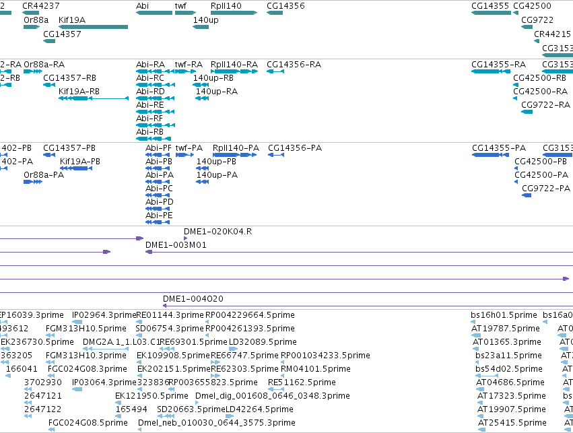
Task: Open the RpII140 gene feature
Action: click(x=234, y=13)
